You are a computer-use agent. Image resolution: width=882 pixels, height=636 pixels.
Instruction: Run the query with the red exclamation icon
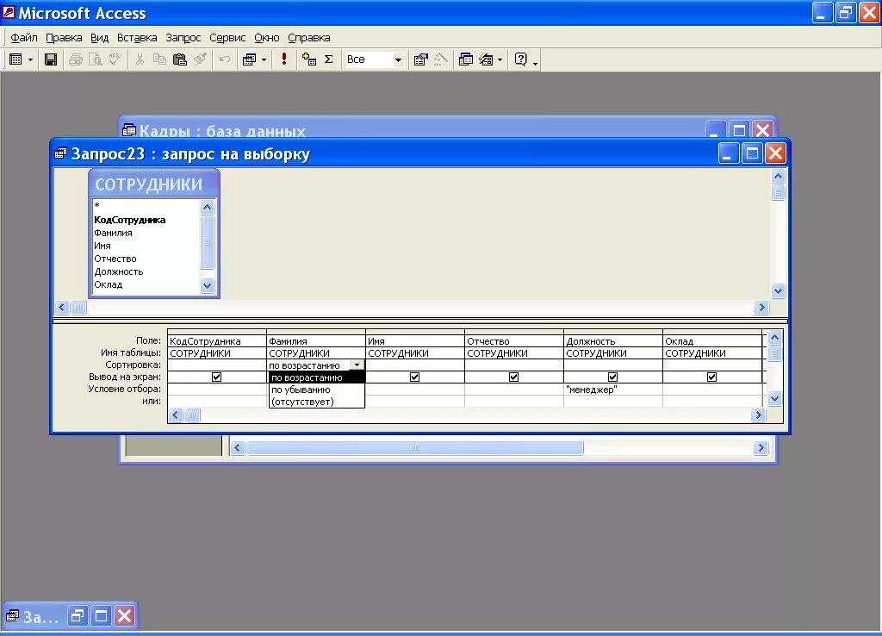(x=284, y=59)
